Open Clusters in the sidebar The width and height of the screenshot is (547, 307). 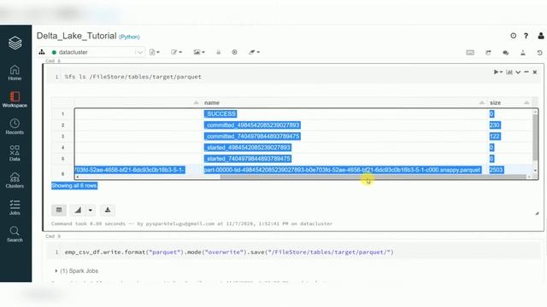[15, 180]
